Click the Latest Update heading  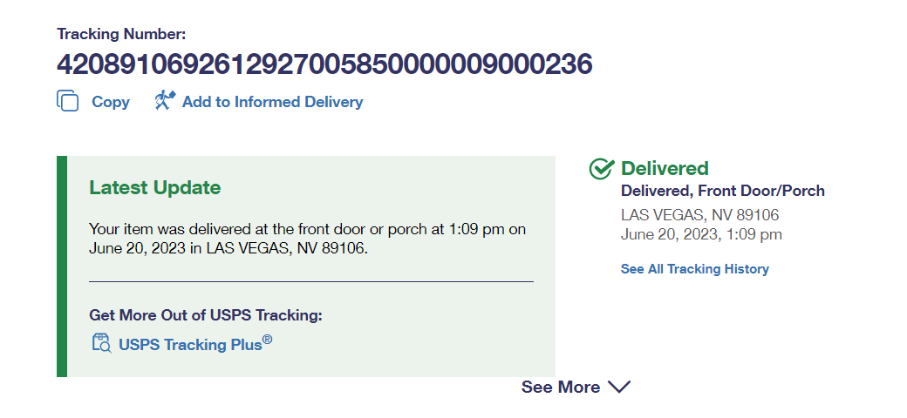[154, 187]
